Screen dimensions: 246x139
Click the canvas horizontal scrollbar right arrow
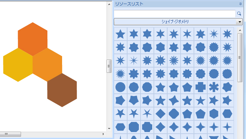[103, 134]
